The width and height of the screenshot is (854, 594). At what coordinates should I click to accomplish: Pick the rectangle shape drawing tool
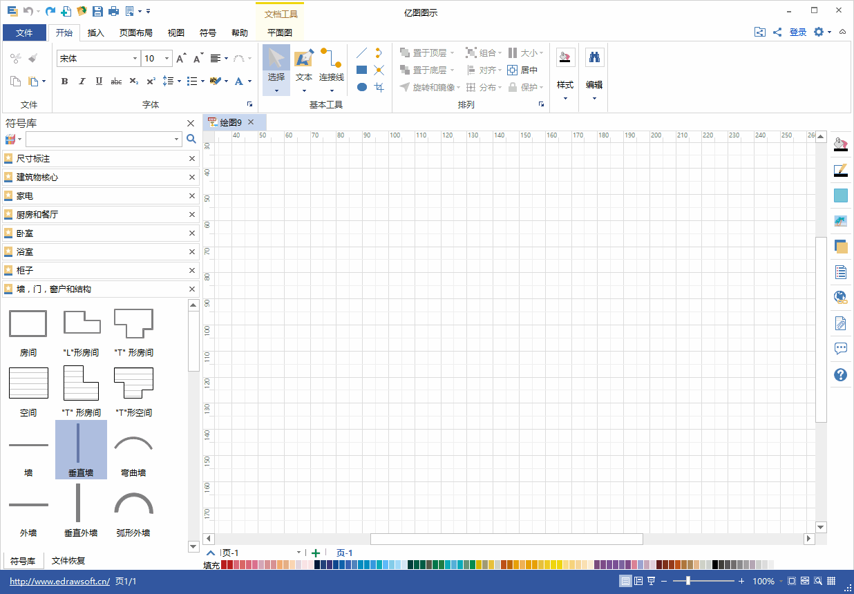(x=361, y=70)
